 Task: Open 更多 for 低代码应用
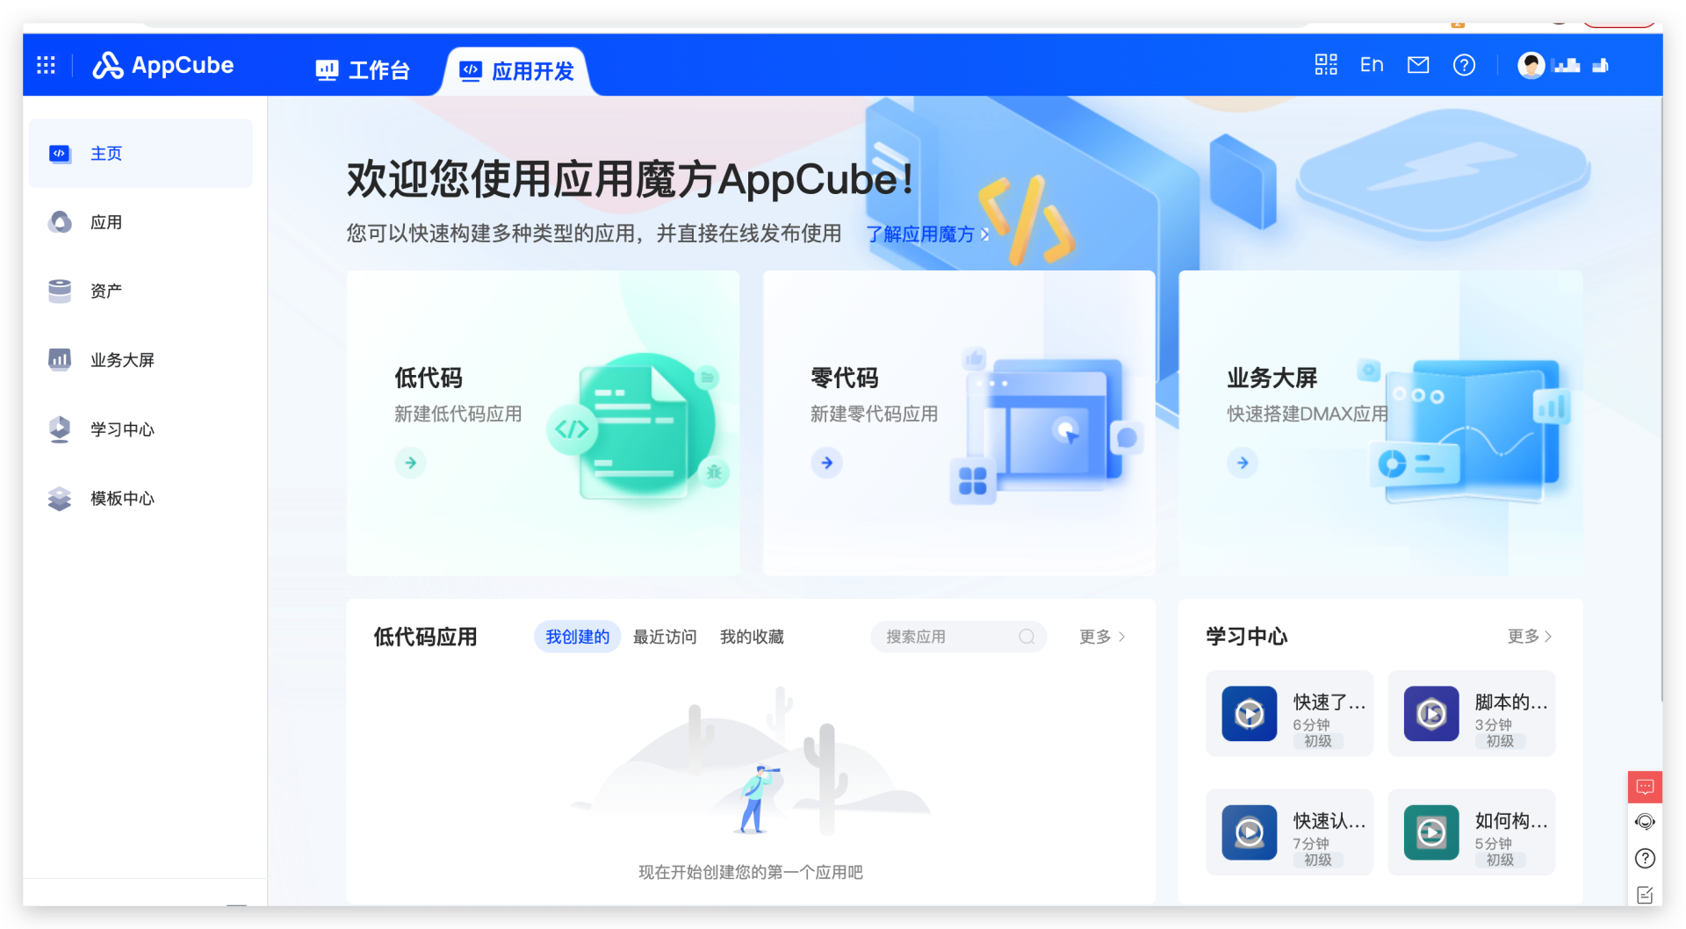click(1102, 637)
